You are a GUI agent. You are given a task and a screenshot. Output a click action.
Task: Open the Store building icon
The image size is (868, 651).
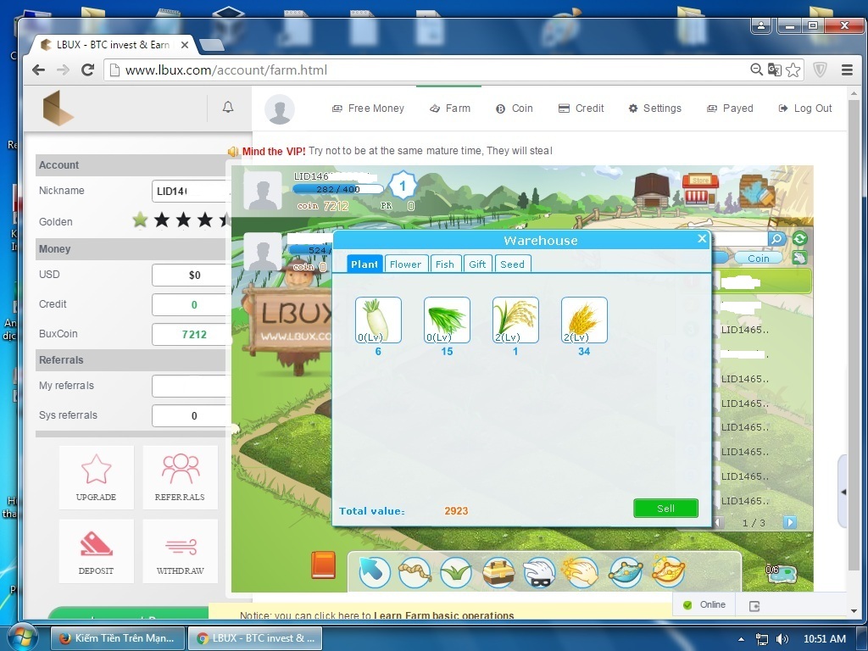tap(700, 190)
